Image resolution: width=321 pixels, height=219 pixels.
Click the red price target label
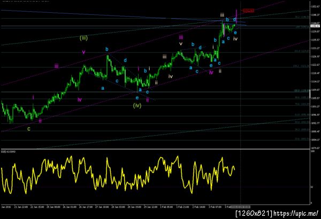pos(248,11)
